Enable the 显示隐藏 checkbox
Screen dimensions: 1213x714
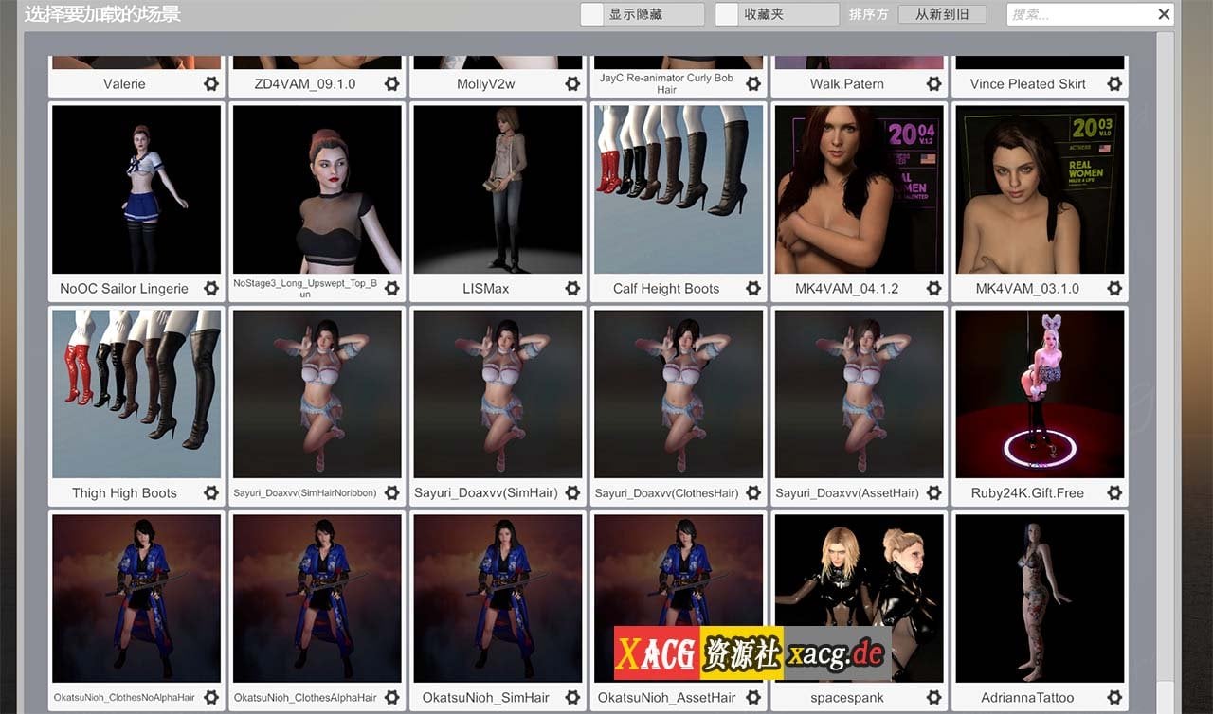(592, 14)
